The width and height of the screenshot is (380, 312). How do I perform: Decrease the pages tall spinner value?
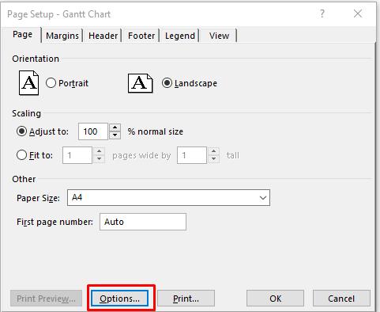point(214,159)
